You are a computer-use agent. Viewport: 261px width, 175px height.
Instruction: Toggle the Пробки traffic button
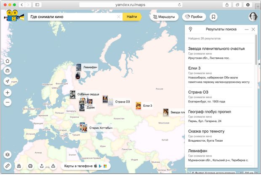tap(194, 17)
